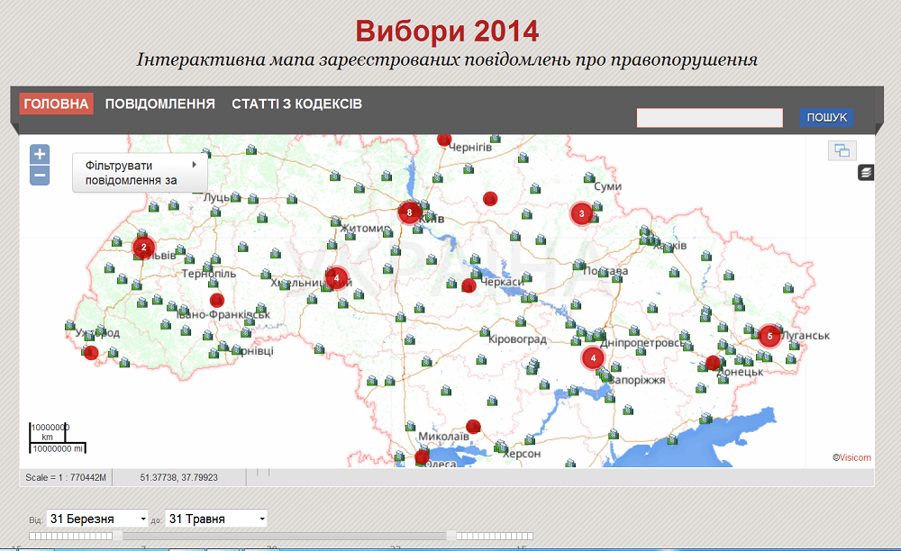Viewport: 901px width, 551px height.
Task: Go to the ГОЛОВНА tab
Action: (57, 104)
